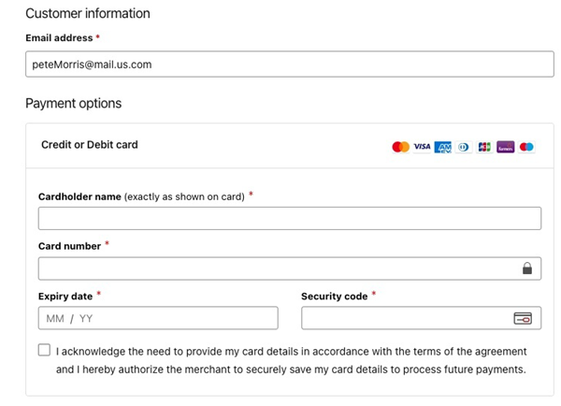Click the Mastercard logo icon
The height and width of the screenshot is (406, 561).
(400, 147)
